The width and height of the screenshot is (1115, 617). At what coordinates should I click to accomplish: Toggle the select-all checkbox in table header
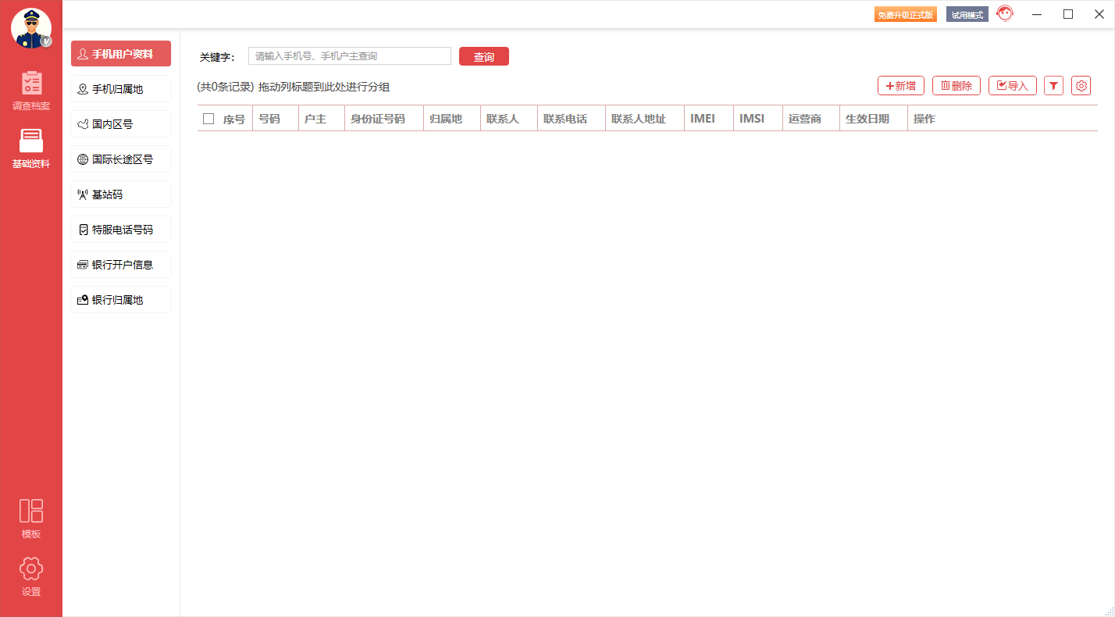[x=208, y=118]
